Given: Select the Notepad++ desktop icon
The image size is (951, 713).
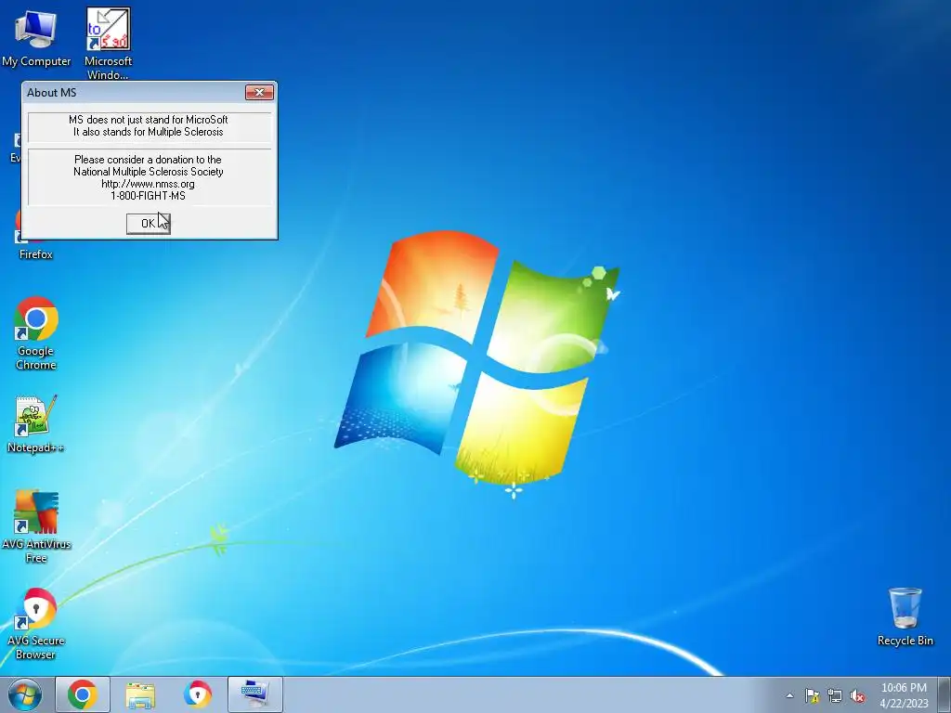Looking at the screenshot, I should pos(36,423).
